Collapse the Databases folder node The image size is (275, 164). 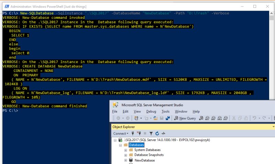(120, 145)
